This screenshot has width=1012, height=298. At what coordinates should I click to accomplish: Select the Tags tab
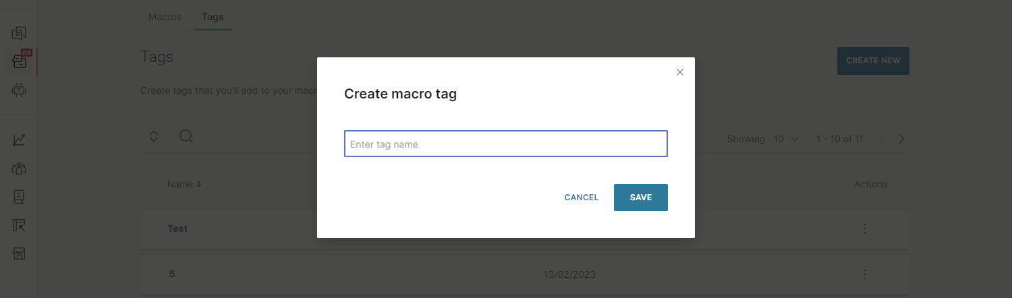pyautogui.click(x=213, y=17)
